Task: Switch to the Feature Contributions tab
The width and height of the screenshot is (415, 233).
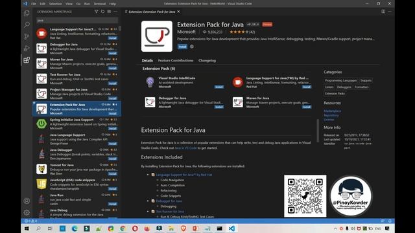Action: point(176,60)
